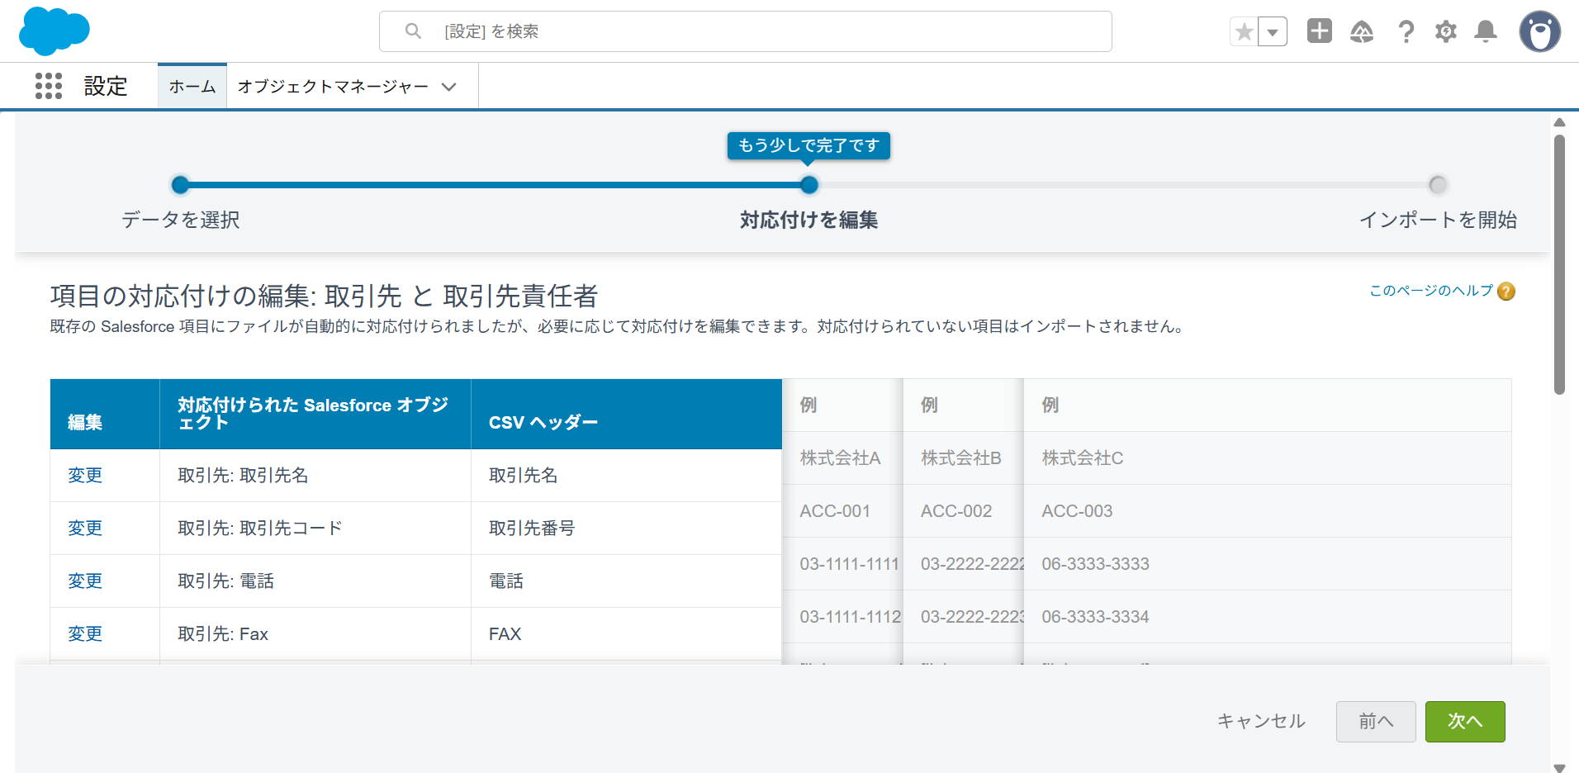Image resolution: width=1579 pixels, height=773 pixels.
Task: Click the Salesforce cloud logo
Action: point(55,31)
